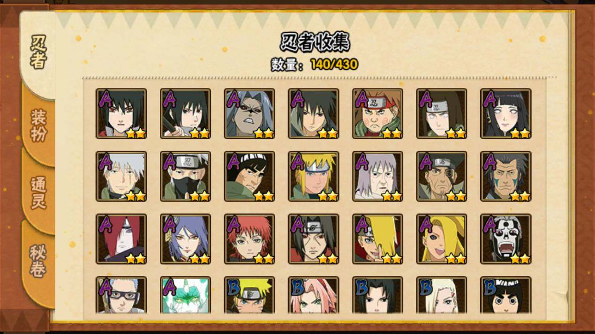Screen dimensions: 595x334
Task: Open the 装扮 tab
Action: coord(38,126)
